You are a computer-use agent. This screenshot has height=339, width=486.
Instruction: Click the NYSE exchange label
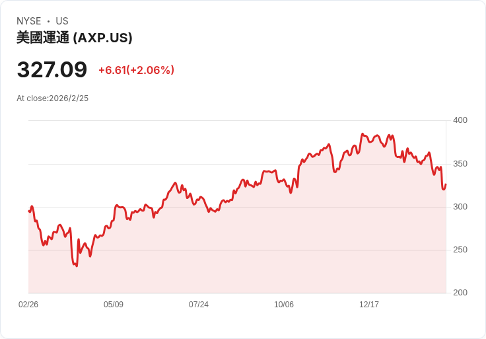pyautogui.click(x=29, y=21)
